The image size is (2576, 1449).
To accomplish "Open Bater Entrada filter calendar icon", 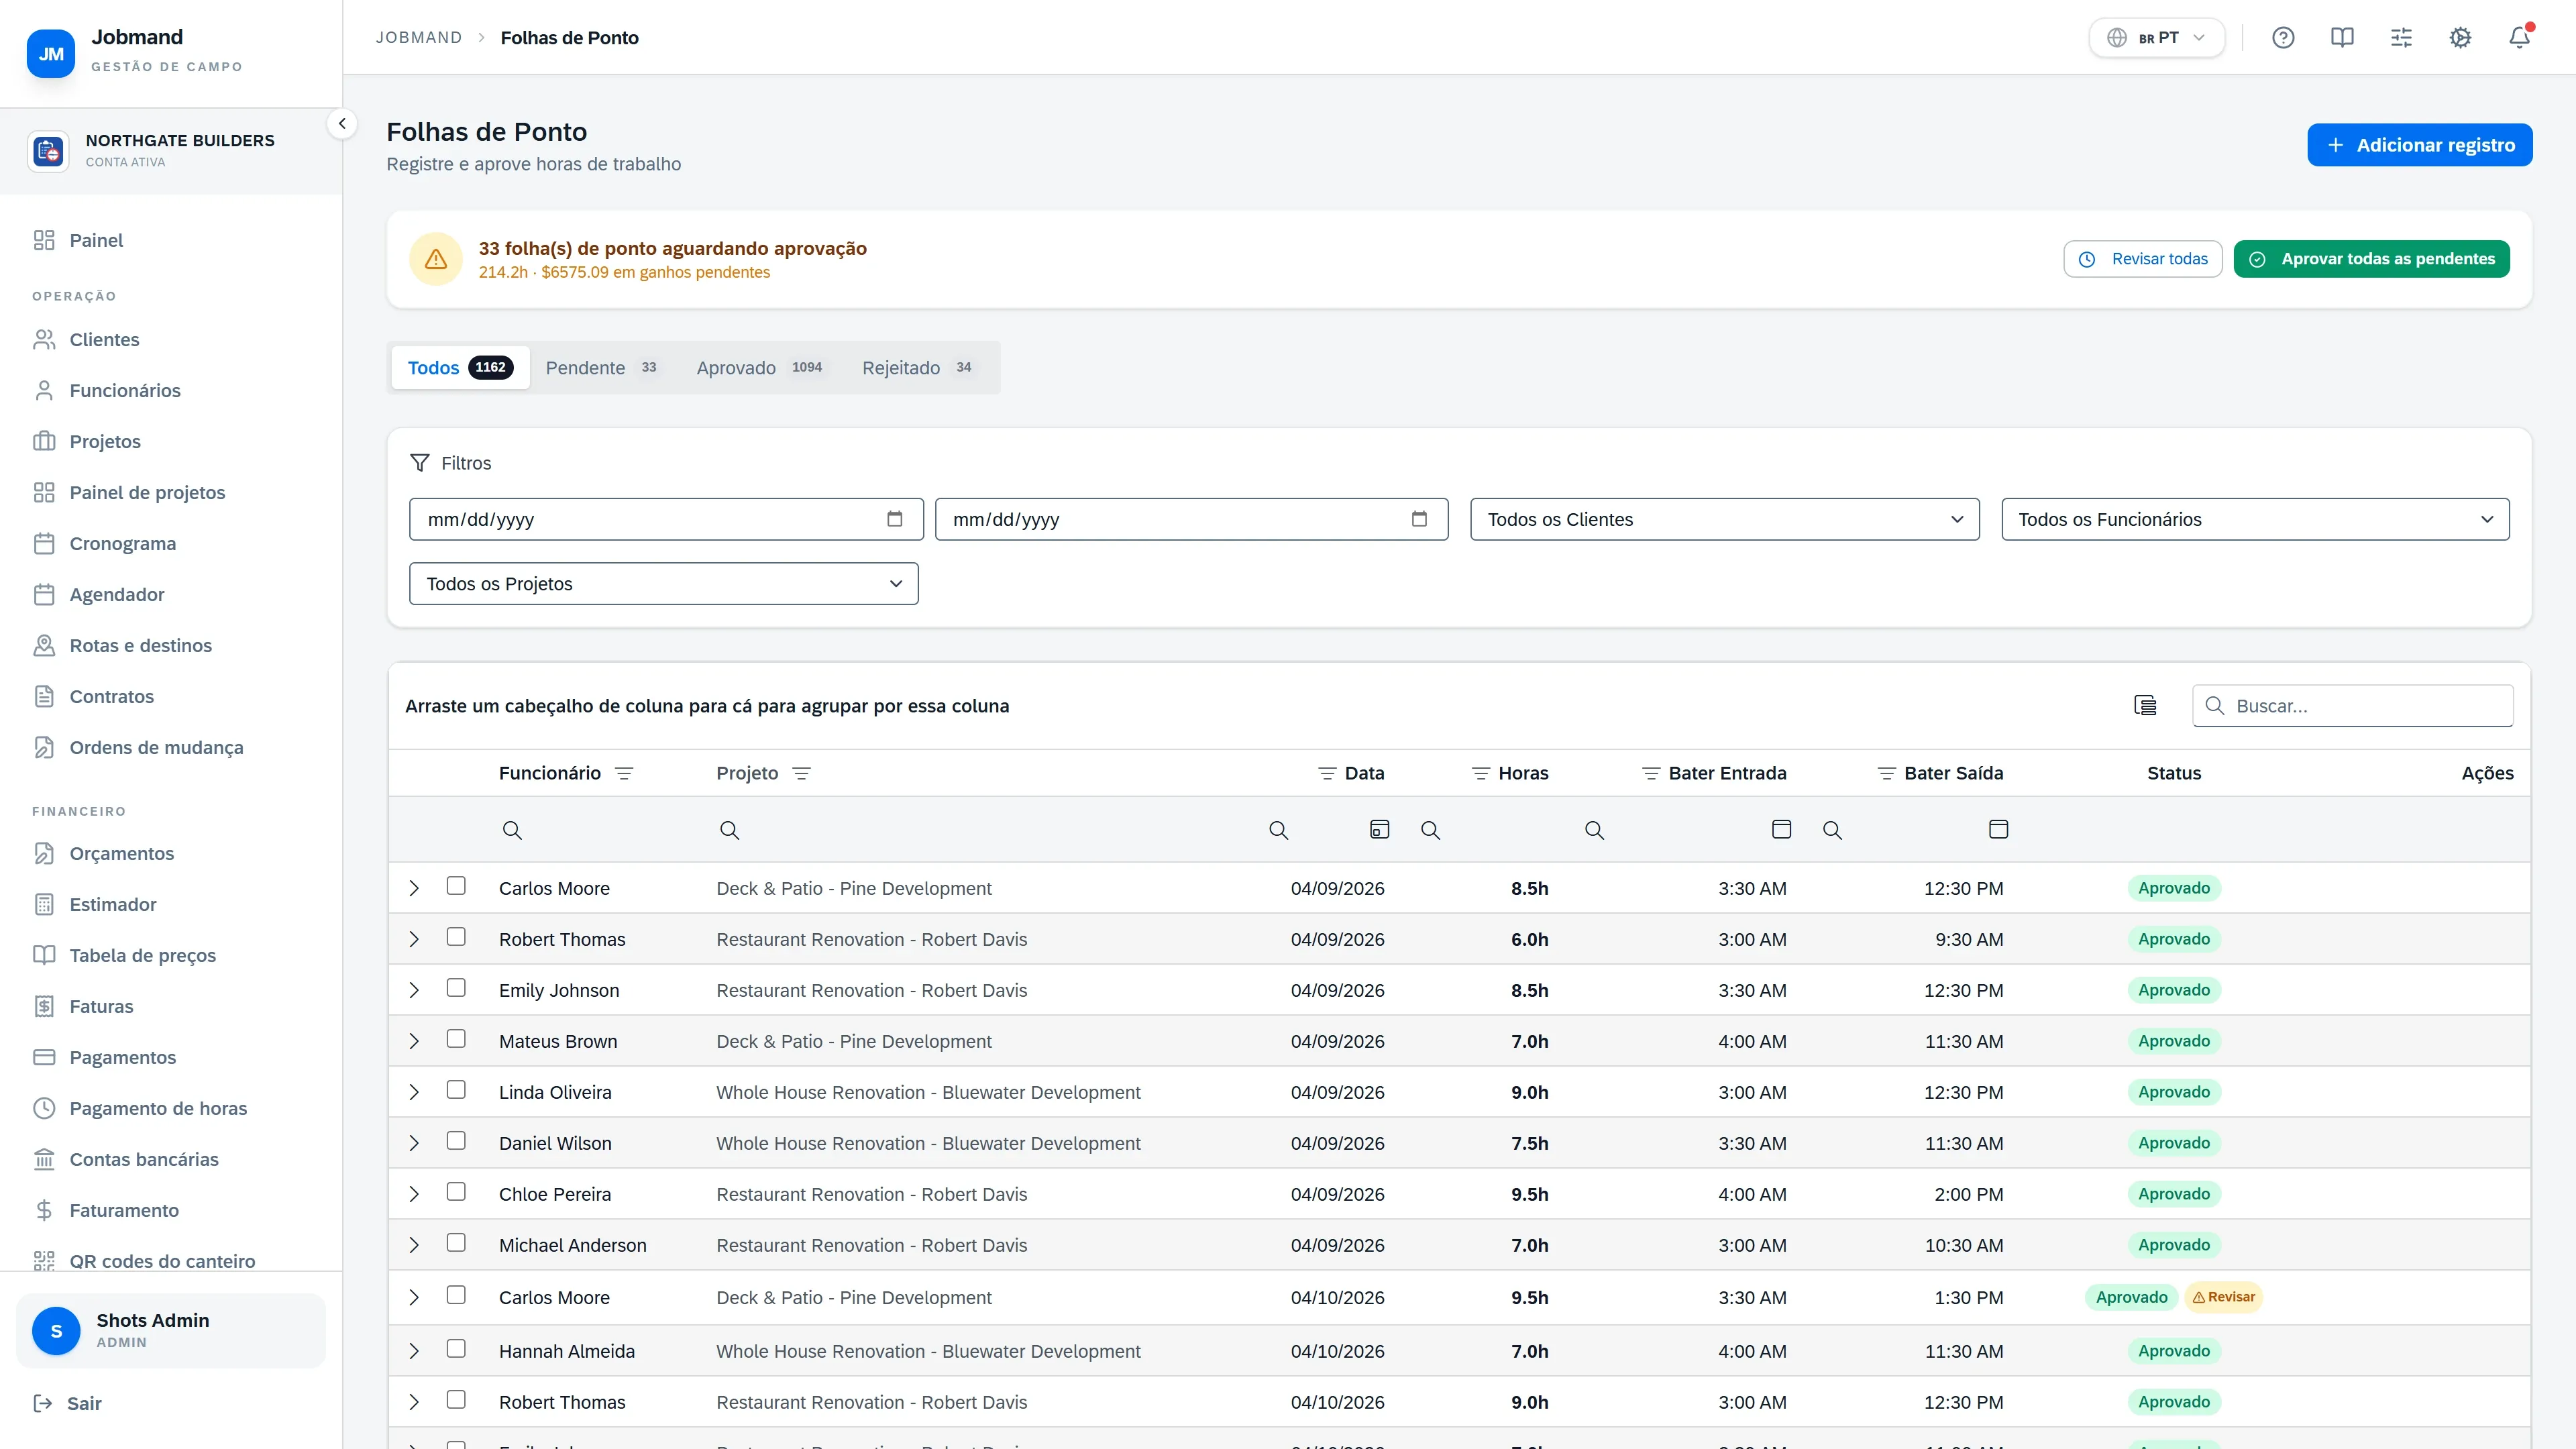I will click(1781, 829).
